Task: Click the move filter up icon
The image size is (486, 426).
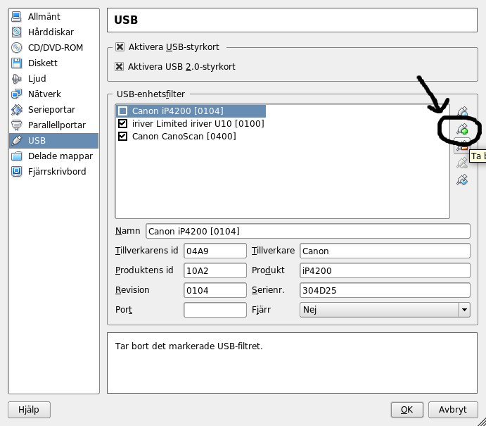Action: point(462,163)
